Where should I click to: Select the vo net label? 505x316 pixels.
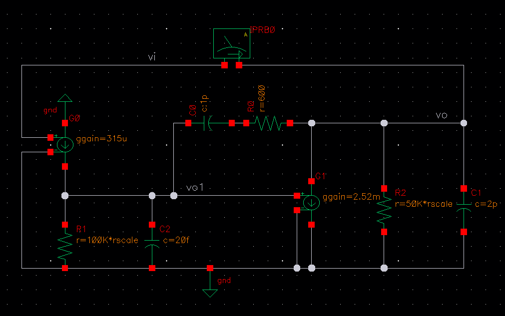click(x=441, y=115)
